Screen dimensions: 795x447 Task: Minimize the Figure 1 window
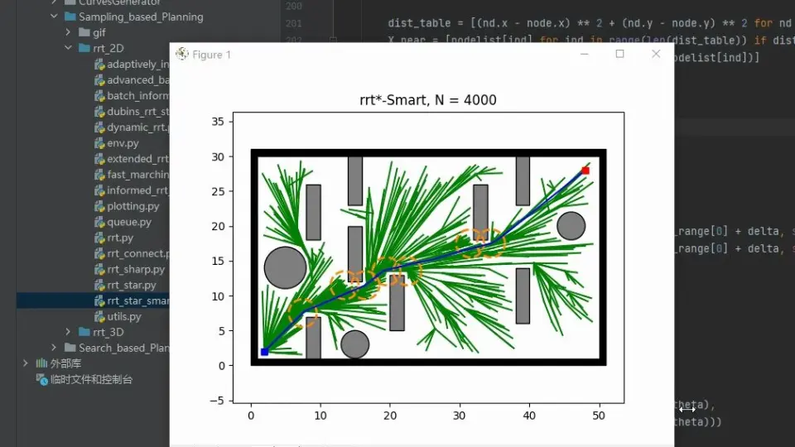coord(584,54)
